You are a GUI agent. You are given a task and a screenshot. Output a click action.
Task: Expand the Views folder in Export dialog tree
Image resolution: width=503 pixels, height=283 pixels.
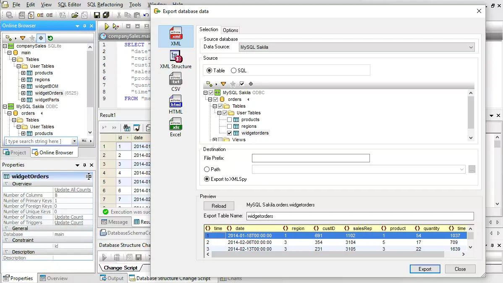click(x=215, y=140)
